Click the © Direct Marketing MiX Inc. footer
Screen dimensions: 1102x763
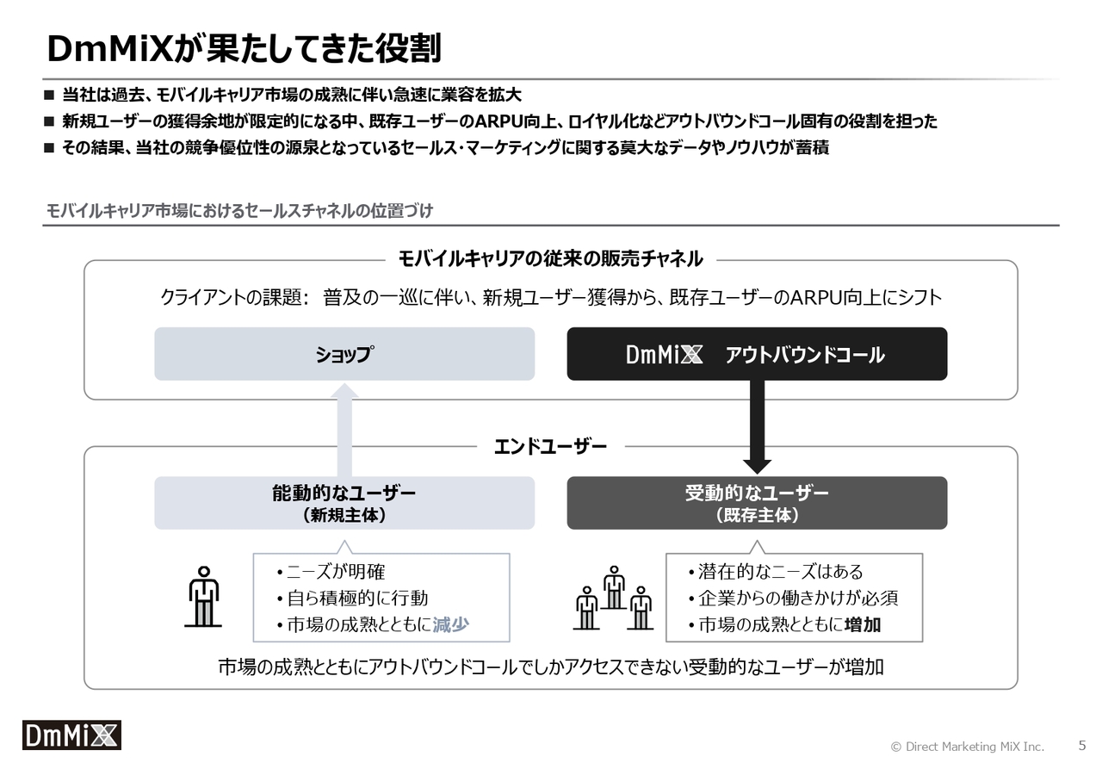(x=967, y=747)
